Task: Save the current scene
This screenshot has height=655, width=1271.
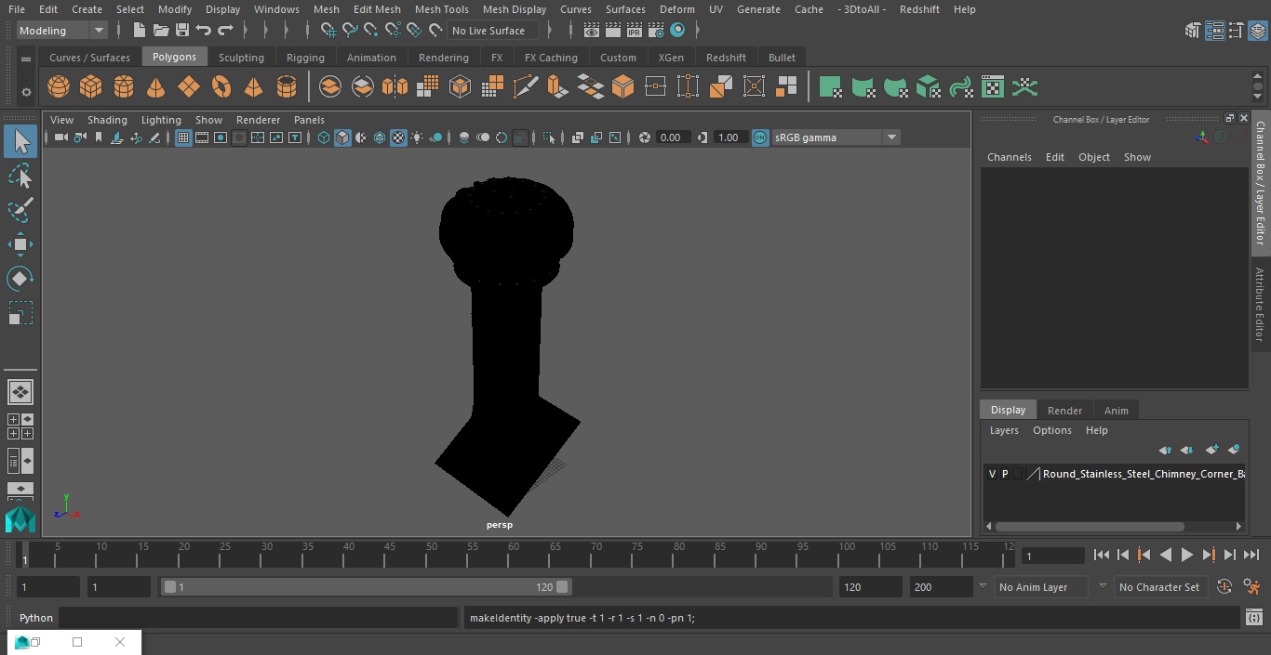Action: (182, 31)
